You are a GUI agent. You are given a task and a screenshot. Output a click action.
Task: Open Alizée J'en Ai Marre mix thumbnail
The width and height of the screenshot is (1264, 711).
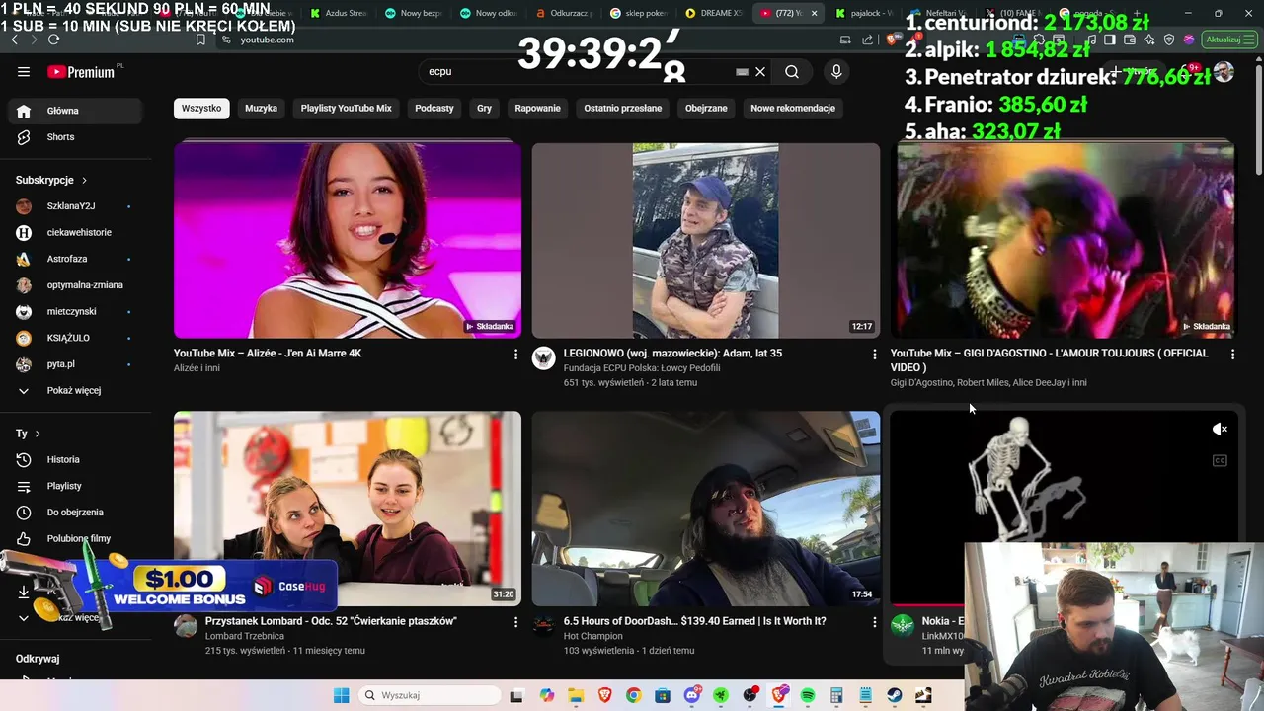tap(348, 240)
